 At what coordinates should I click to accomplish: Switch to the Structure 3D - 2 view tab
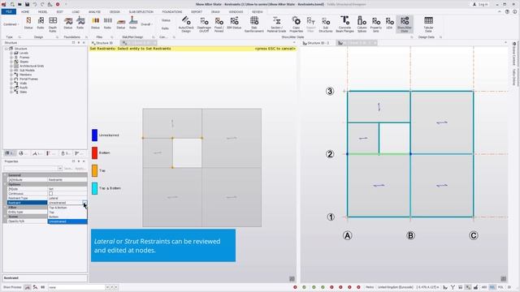pyautogui.click(x=316, y=43)
